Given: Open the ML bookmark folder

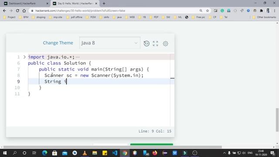Looking at the screenshot, I should 178,17.
